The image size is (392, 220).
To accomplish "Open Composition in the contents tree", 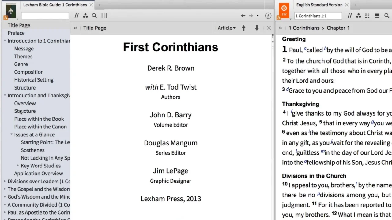I will click(29, 72).
